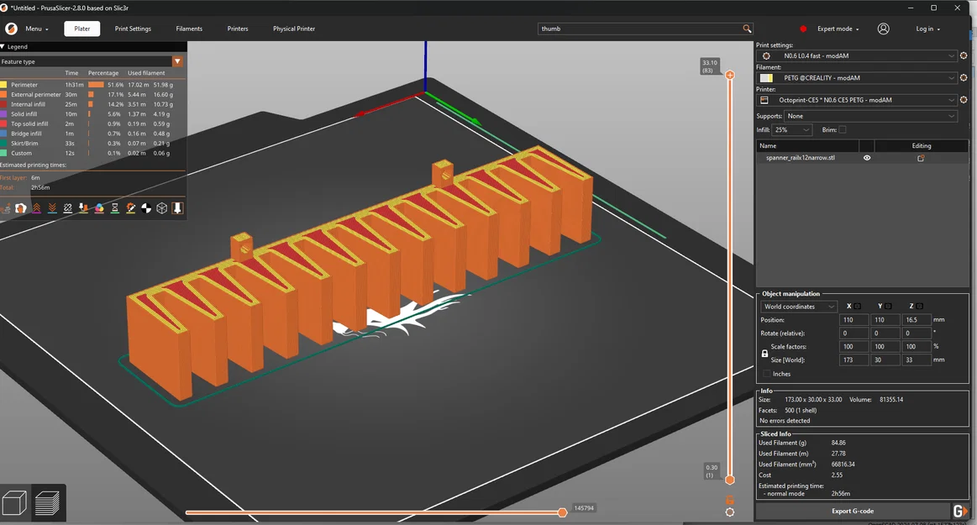Open printer profile settings gear icon
This screenshot has width=977, height=525.
tap(963, 99)
